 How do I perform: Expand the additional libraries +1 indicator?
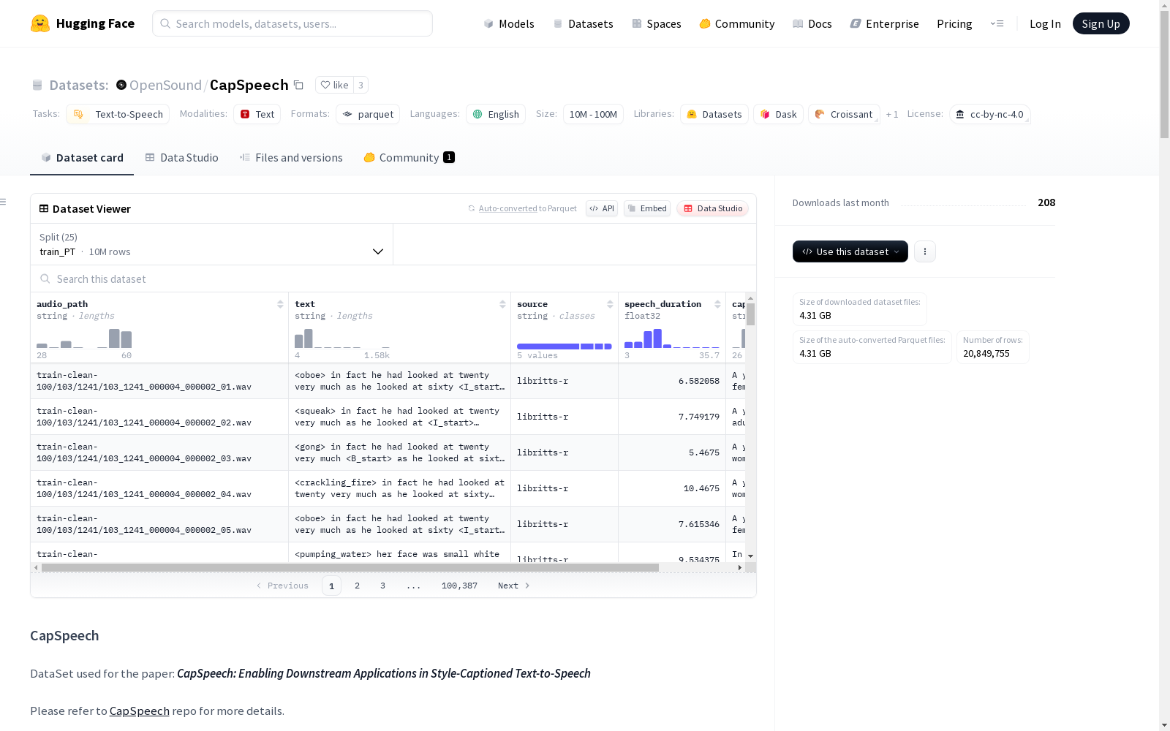[892, 114]
